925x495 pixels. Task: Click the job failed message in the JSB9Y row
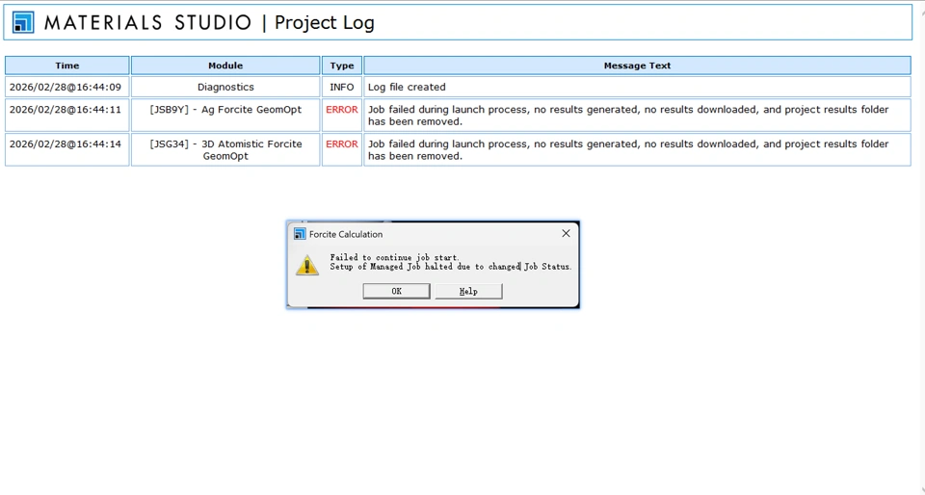coord(637,116)
